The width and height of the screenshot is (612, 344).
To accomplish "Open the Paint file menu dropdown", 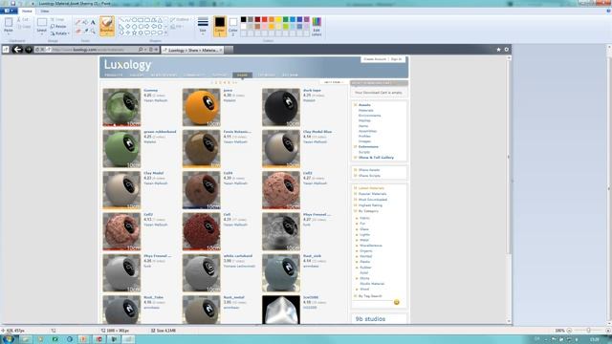I will [x=9, y=11].
